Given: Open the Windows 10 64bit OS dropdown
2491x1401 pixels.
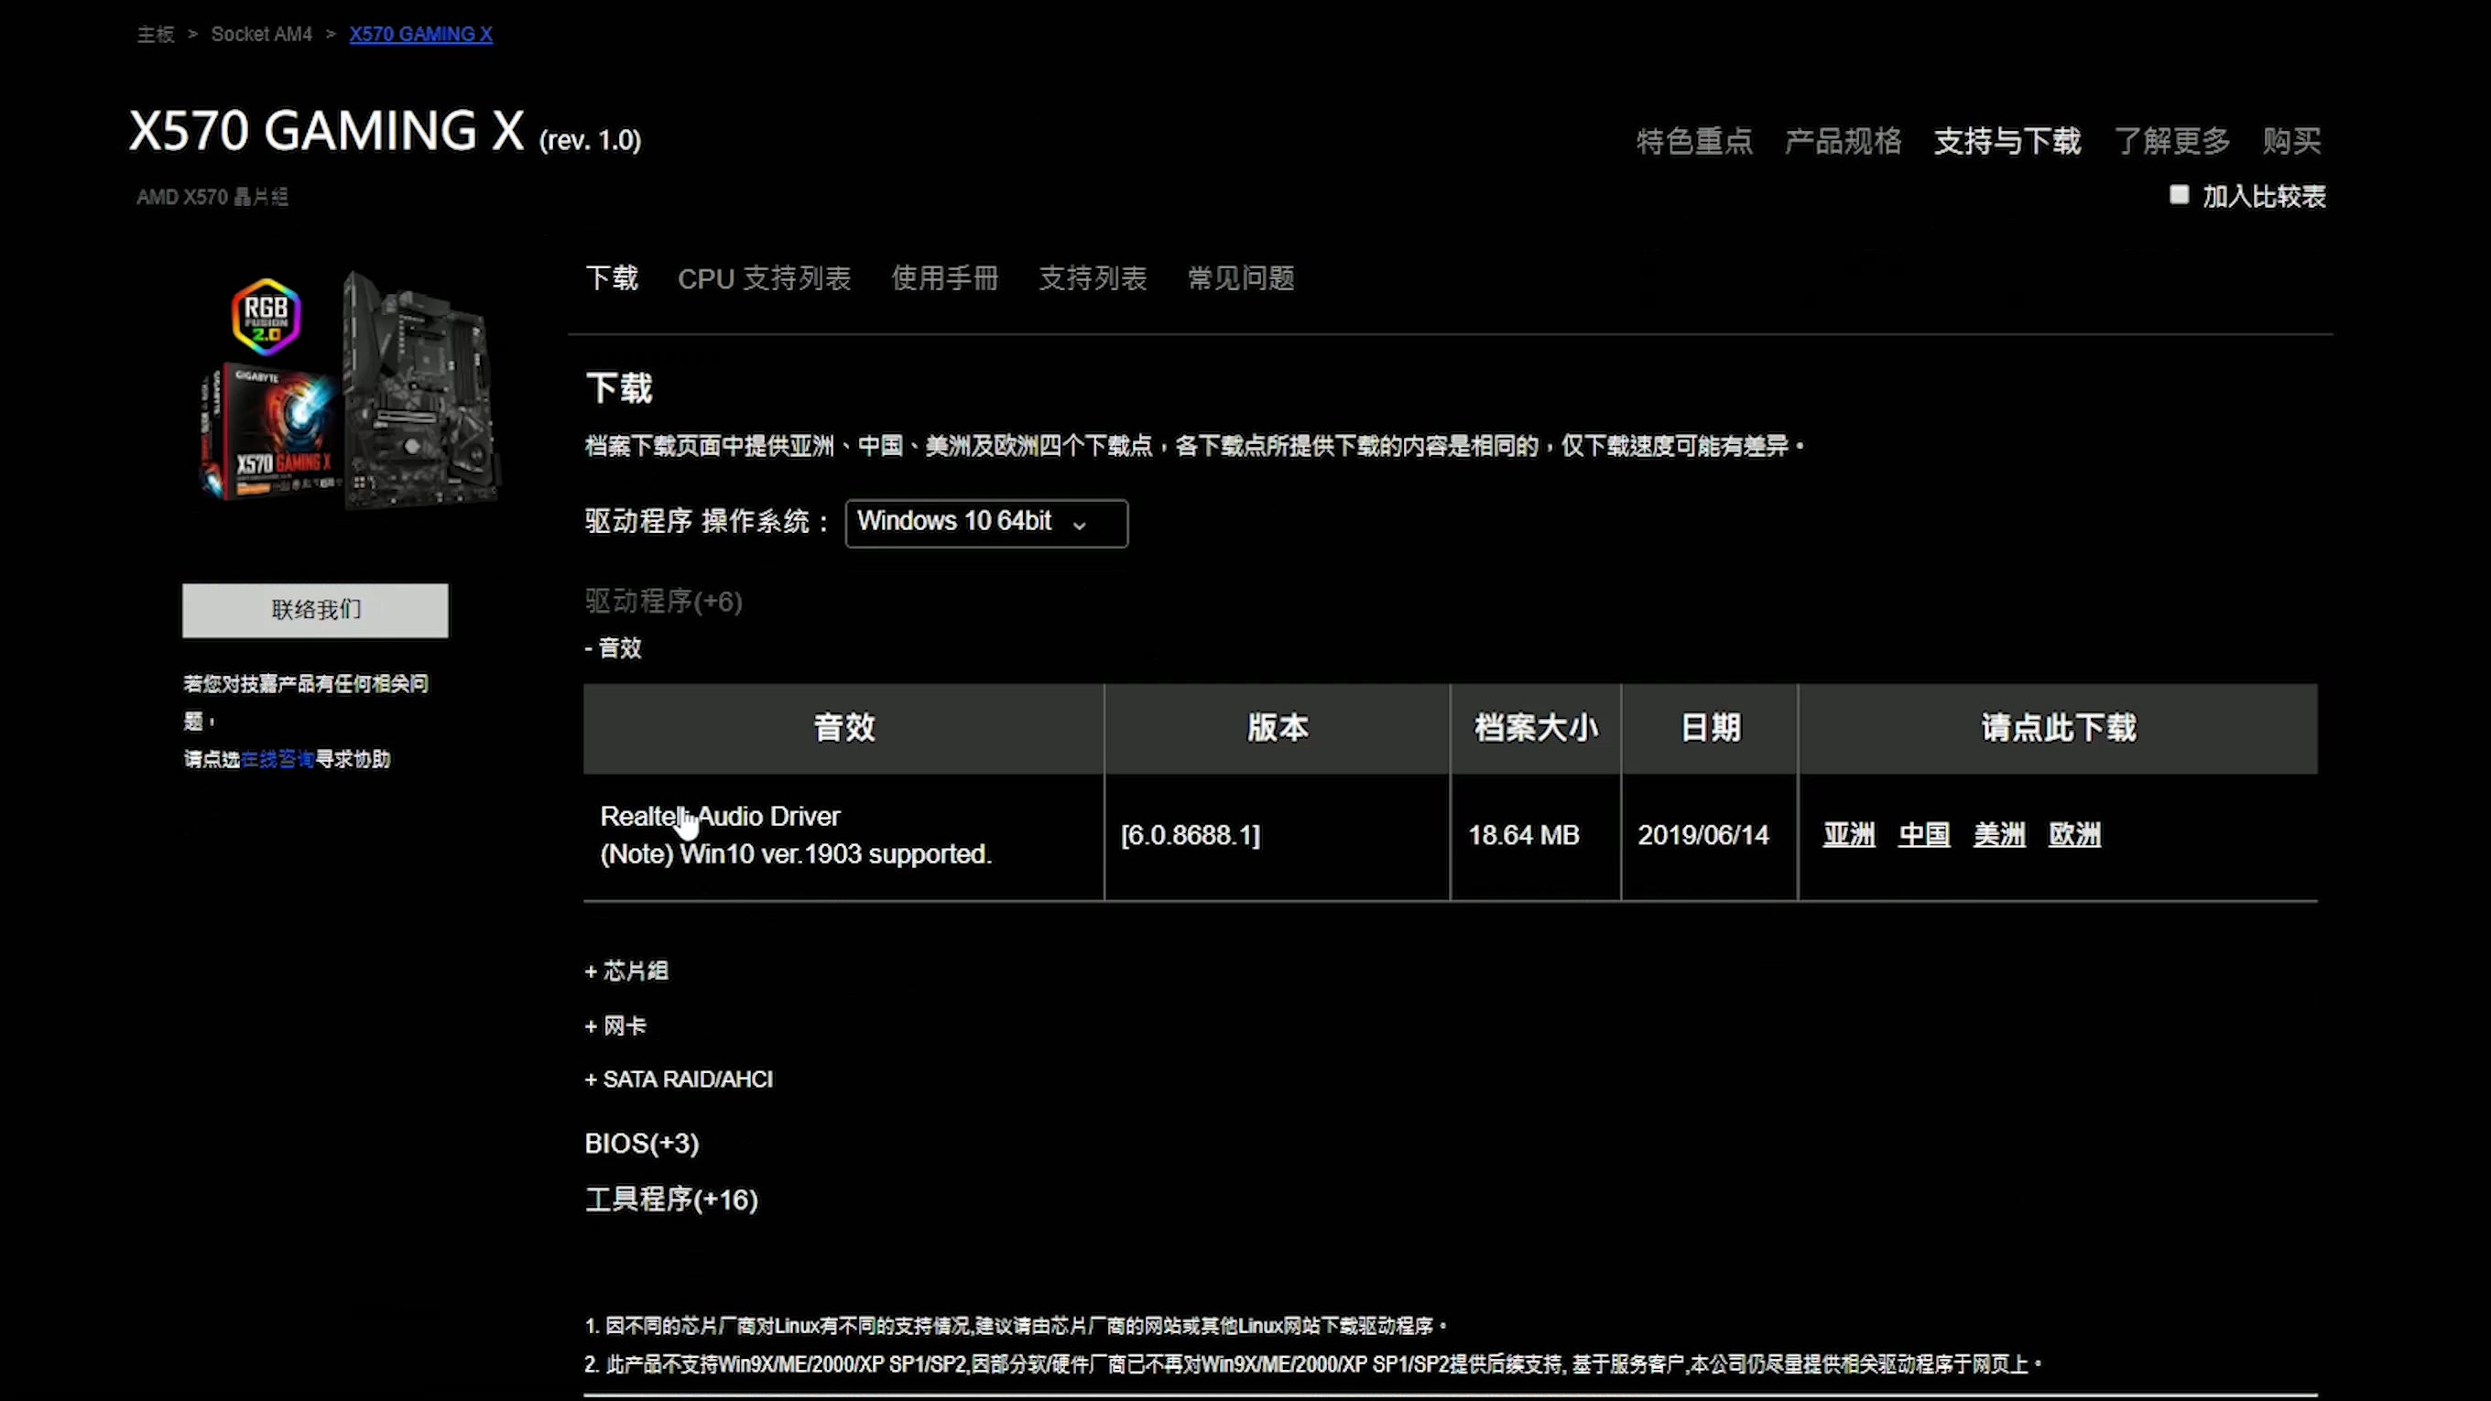Looking at the screenshot, I should [985, 522].
